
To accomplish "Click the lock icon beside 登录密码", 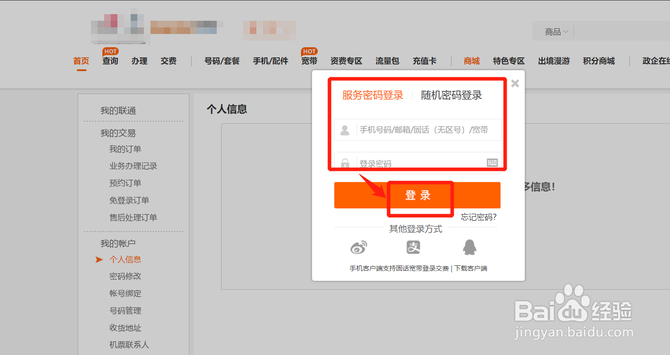I will [345, 162].
